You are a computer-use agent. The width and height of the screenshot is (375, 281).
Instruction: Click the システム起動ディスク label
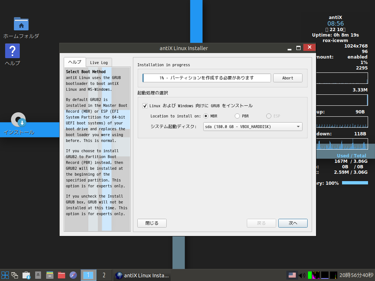(x=173, y=126)
